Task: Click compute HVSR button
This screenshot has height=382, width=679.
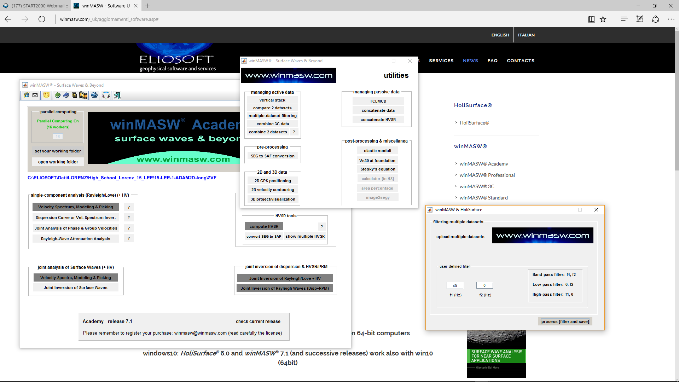Action: coord(264,226)
